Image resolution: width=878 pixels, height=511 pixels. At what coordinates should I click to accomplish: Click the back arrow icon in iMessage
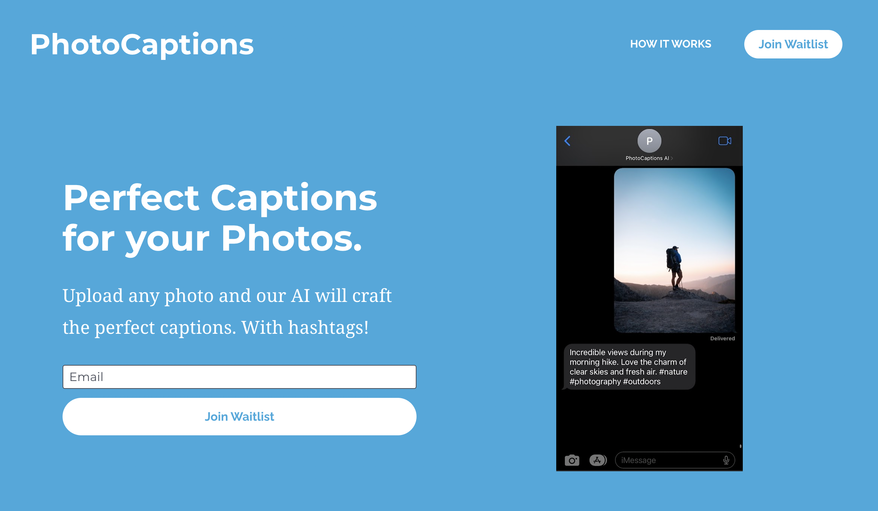click(568, 141)
